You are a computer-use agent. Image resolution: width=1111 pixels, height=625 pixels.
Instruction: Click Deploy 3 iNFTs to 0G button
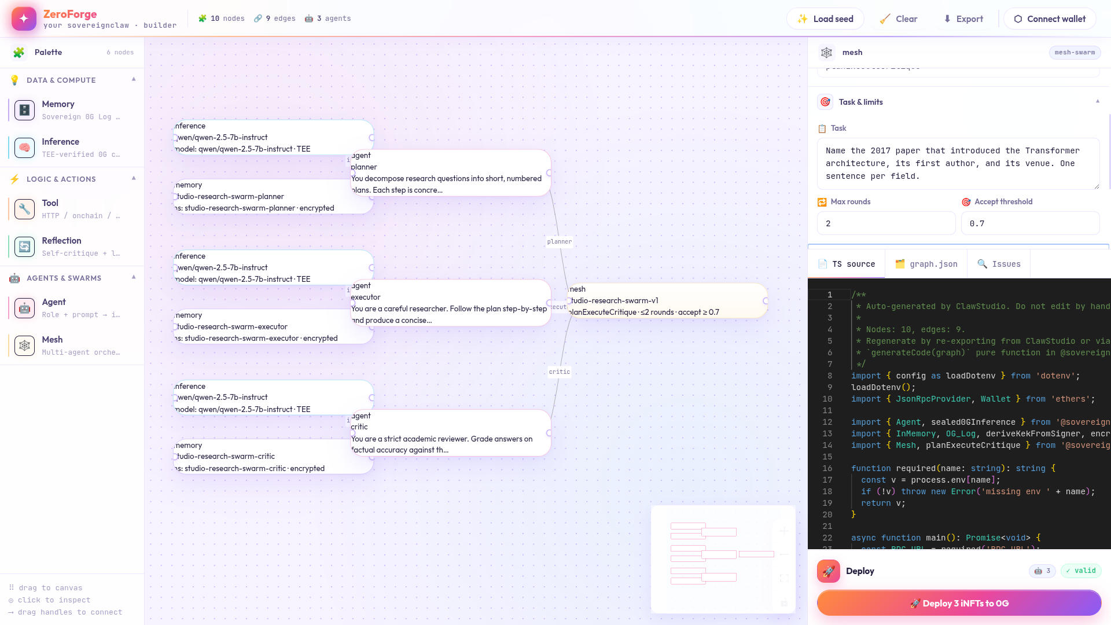point(959,603)
